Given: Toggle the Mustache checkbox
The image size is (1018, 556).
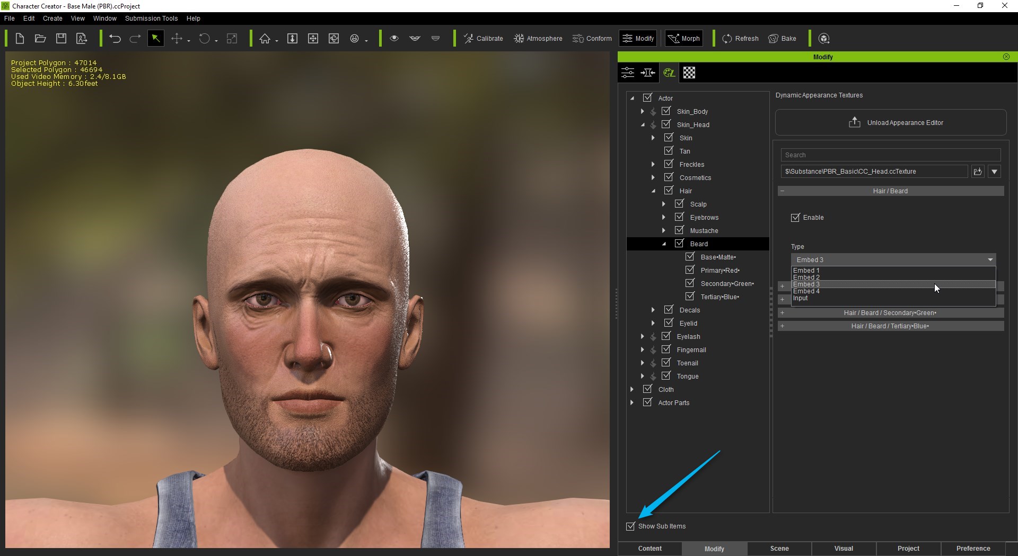Looking at the screenshot, I should point(680,230).
